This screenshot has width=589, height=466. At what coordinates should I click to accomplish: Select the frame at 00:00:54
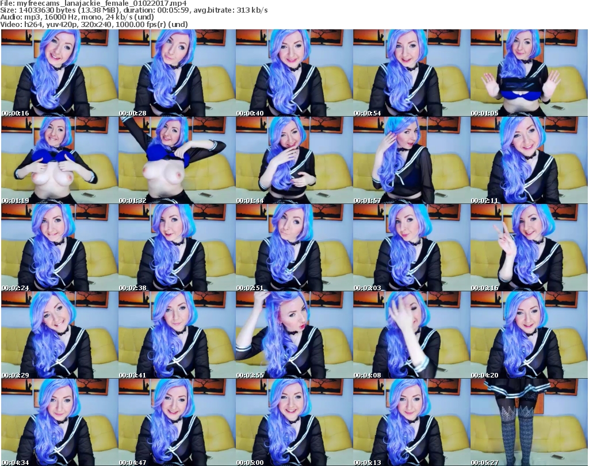[411, 73]
